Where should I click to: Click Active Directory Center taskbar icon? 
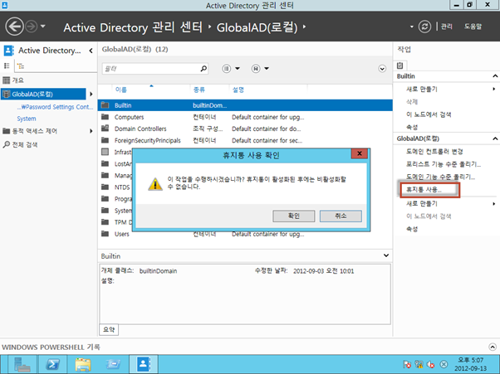[x=144, y=364]
